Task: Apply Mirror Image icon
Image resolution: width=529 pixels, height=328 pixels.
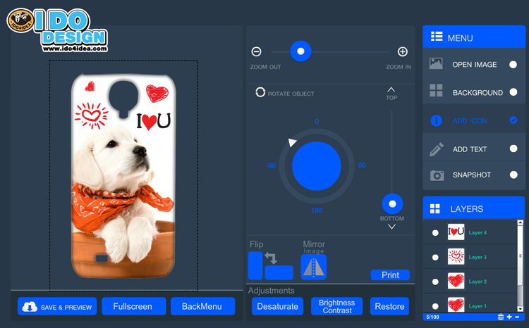Action: coord(313,267)
